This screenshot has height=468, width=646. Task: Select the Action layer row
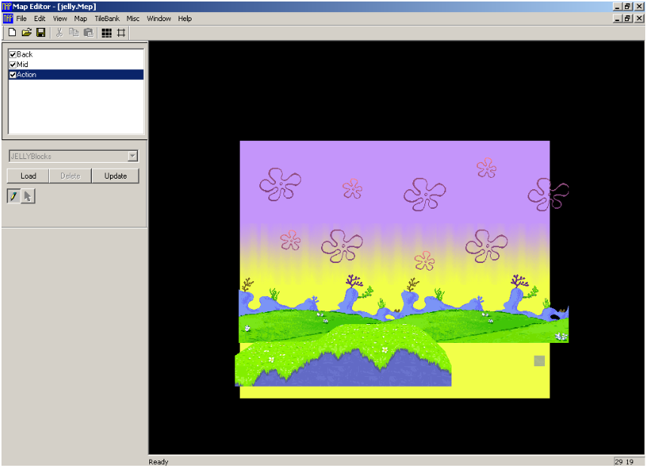[76, 75]
